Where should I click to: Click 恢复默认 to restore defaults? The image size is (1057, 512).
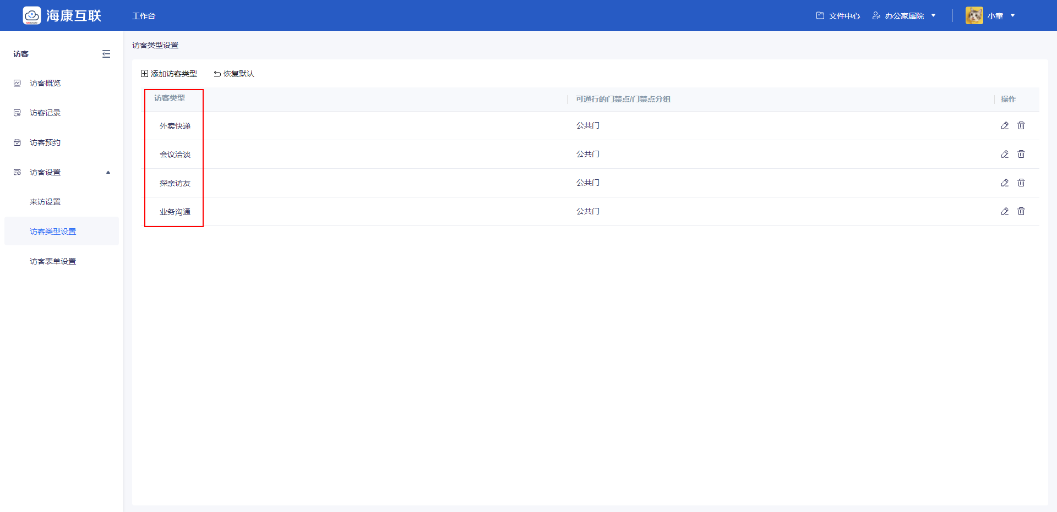pyautogui.click(x=234, y=74)
